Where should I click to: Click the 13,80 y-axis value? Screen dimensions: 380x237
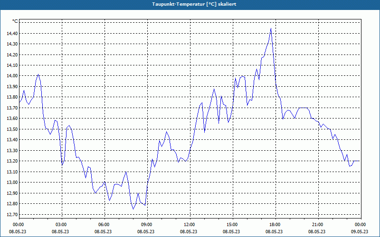[11, 97]
